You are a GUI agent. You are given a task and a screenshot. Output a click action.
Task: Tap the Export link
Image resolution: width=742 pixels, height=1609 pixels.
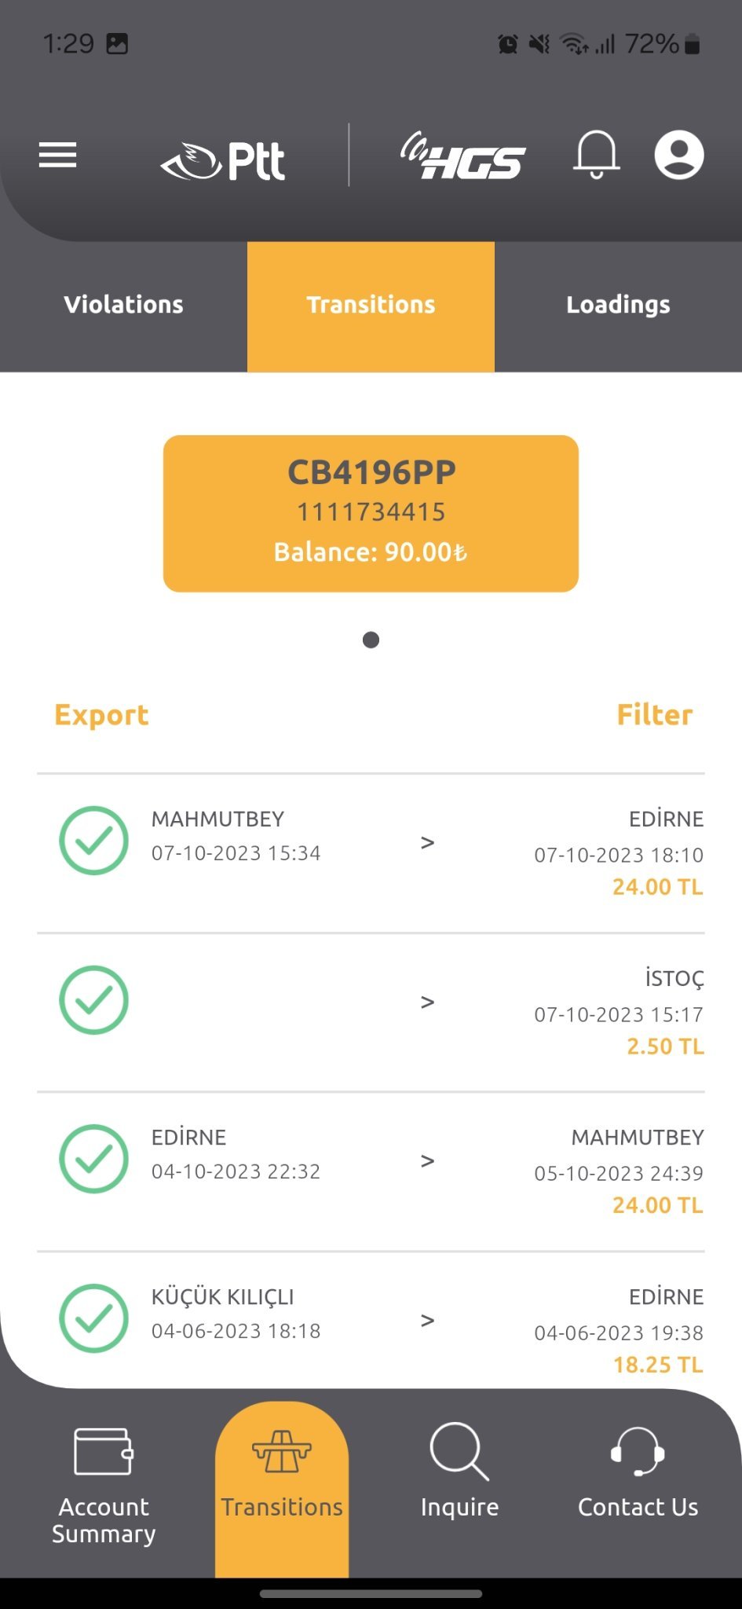[x=101, y=715]
